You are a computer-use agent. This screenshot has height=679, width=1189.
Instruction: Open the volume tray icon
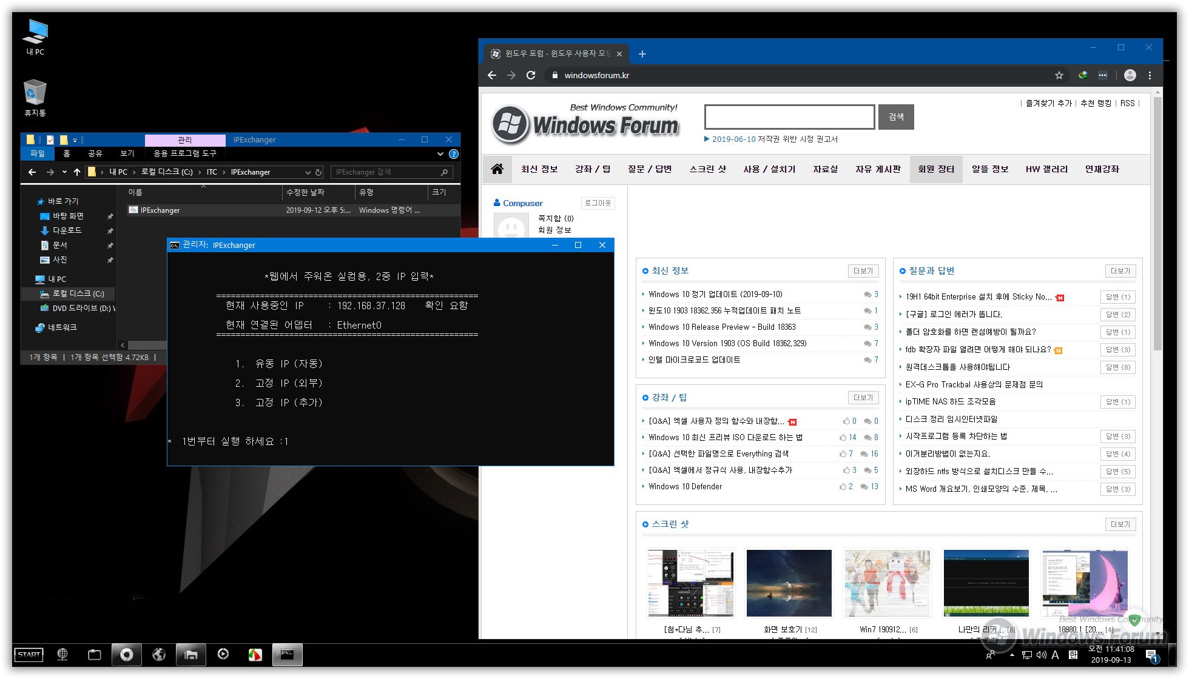[x=1042, y=655]
